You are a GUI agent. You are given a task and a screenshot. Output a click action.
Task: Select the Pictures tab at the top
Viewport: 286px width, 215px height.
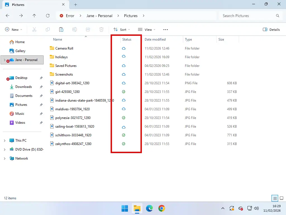[x=19, y=4]
